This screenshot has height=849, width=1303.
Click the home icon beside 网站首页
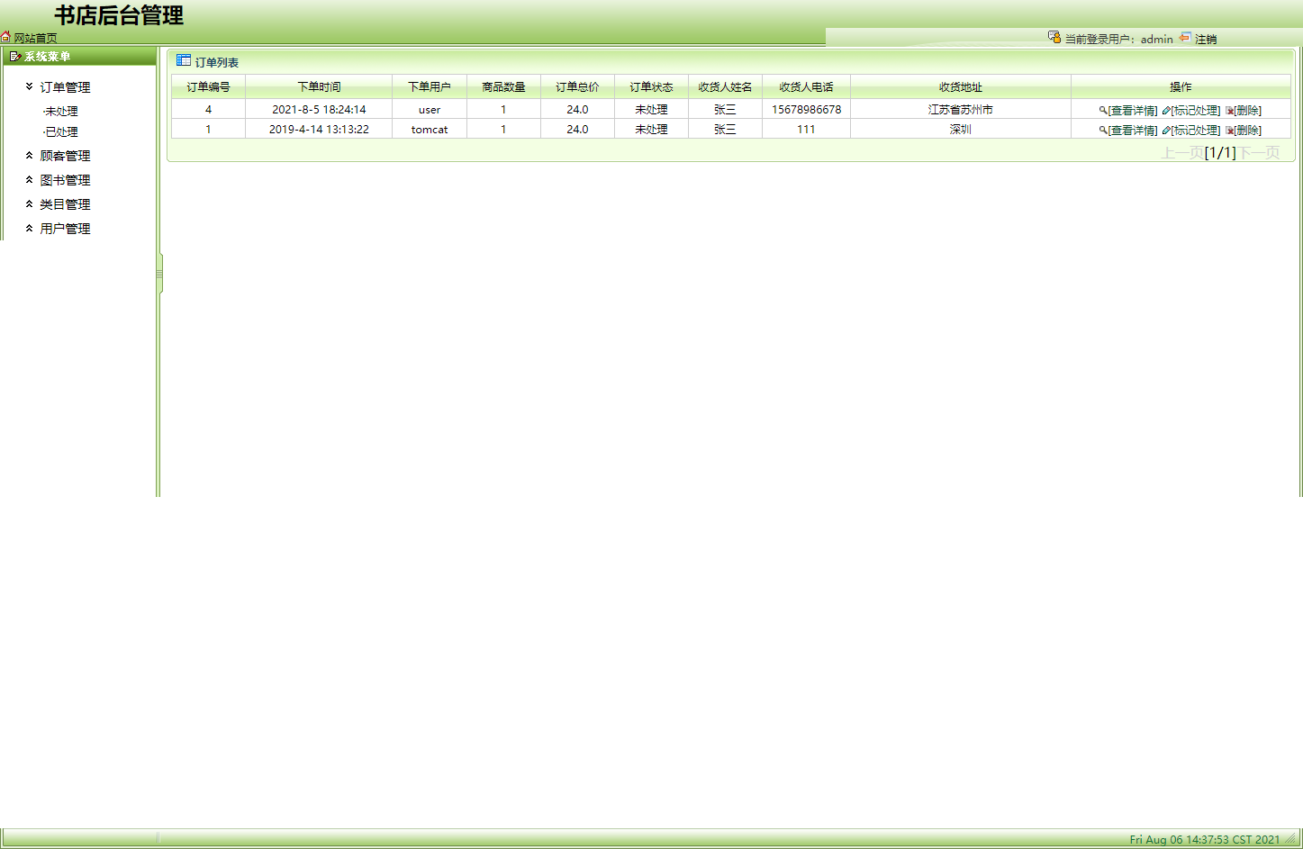point(5,37)
